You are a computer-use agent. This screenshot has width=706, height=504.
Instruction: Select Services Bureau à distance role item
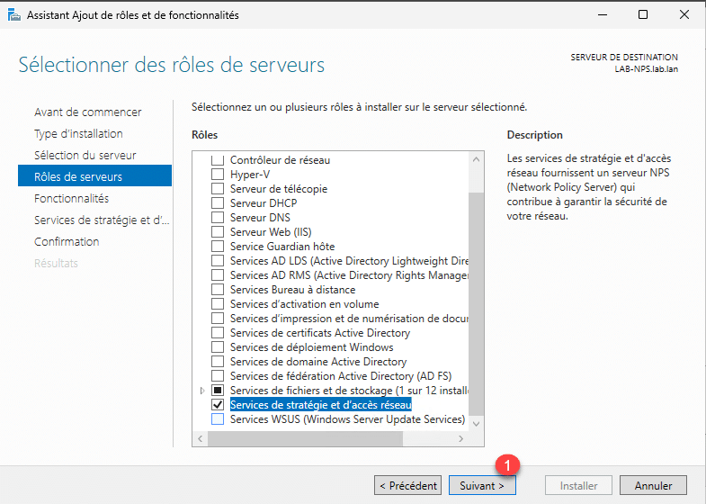pyautogui.click(x=292, y=290)
